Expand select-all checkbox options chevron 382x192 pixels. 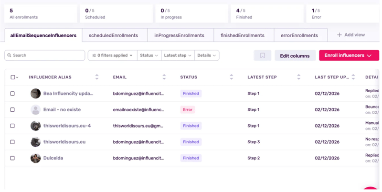point(17,77)
